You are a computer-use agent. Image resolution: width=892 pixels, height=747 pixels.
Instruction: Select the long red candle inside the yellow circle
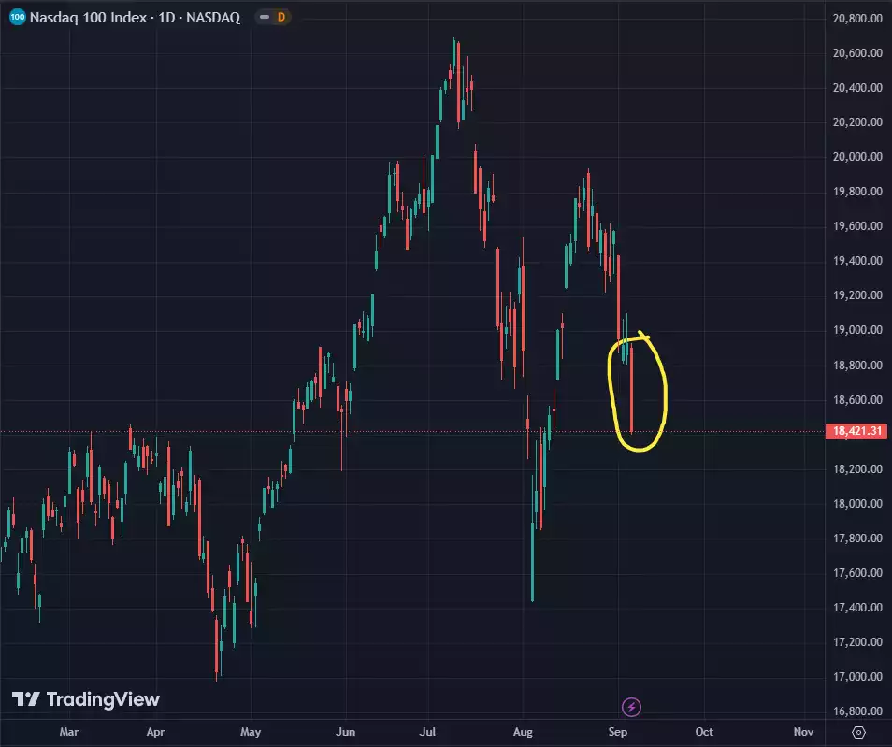click(x=633, y=388)
